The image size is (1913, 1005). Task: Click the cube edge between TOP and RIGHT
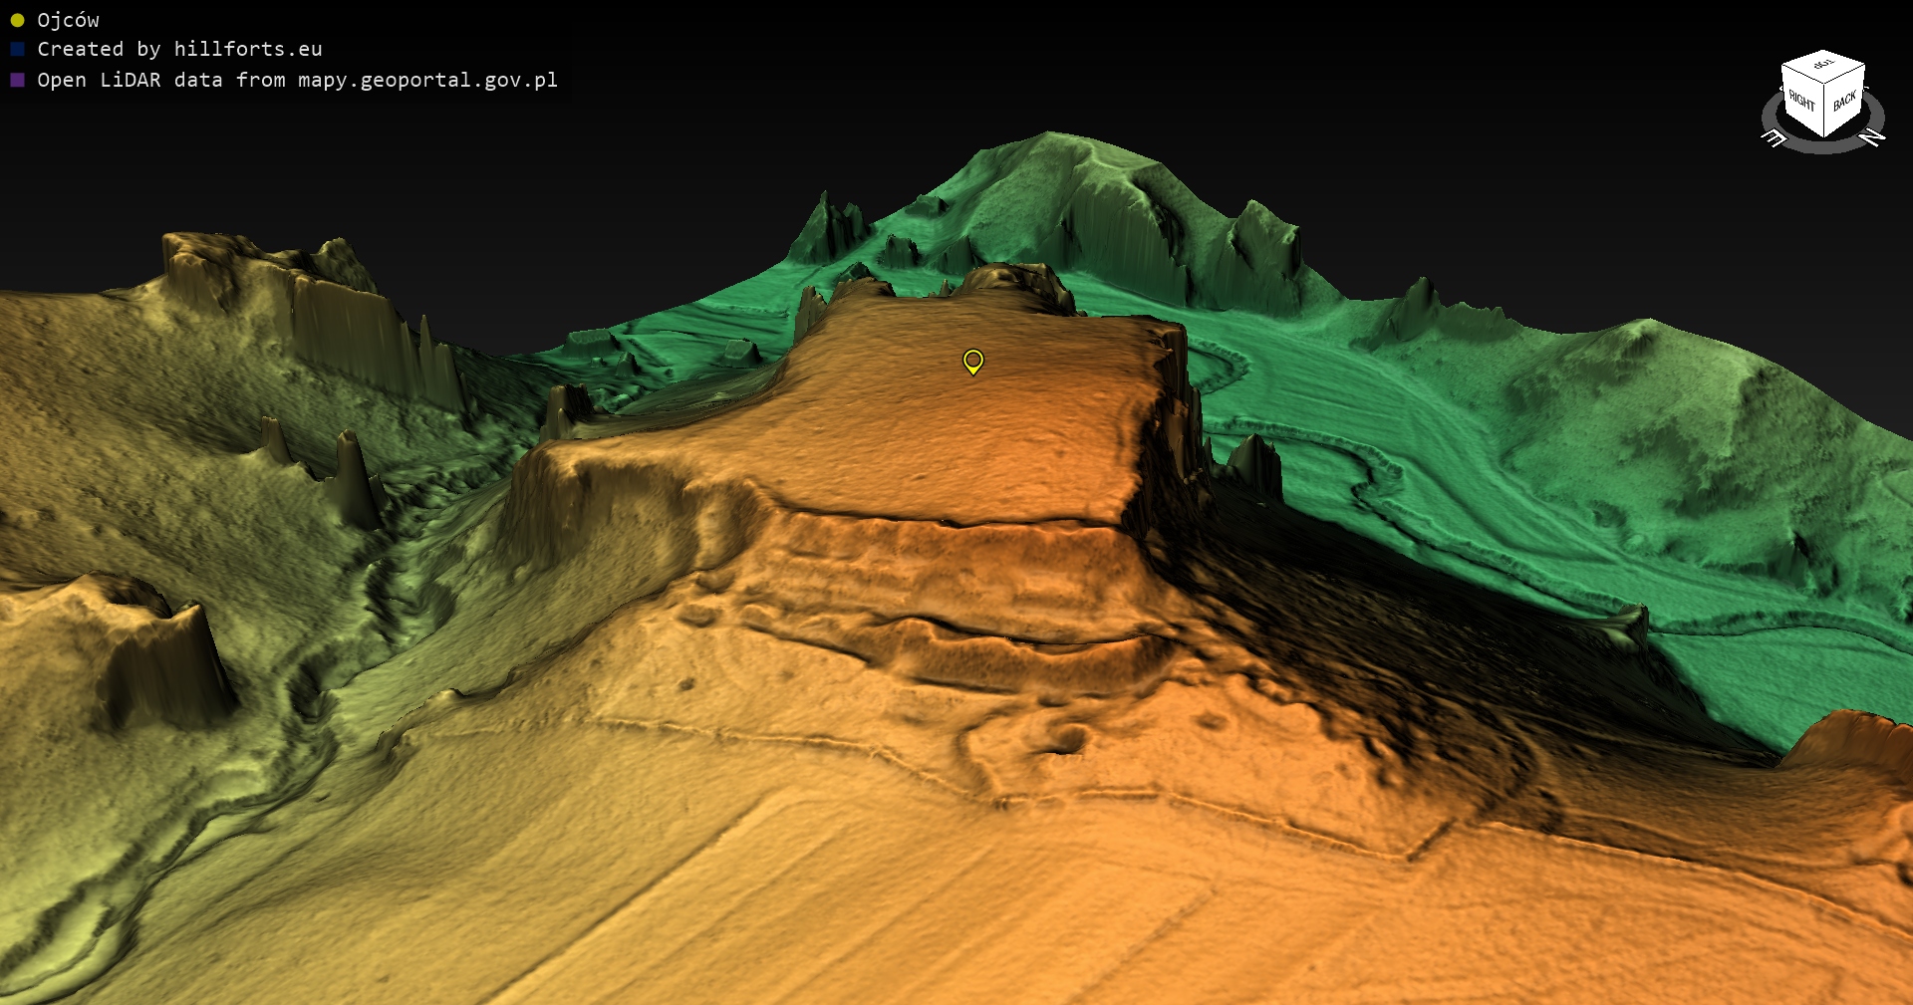click(x=1801, y=76)
